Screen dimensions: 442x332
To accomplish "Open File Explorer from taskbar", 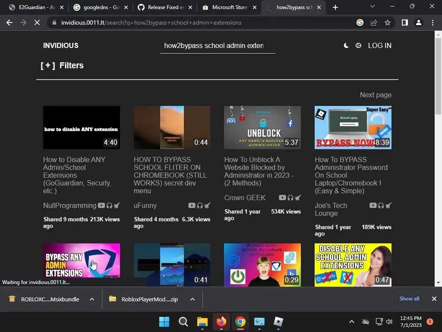I will (x=202, y=322).
